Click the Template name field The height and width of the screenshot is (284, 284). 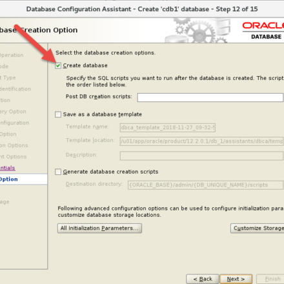click(168, 128)
